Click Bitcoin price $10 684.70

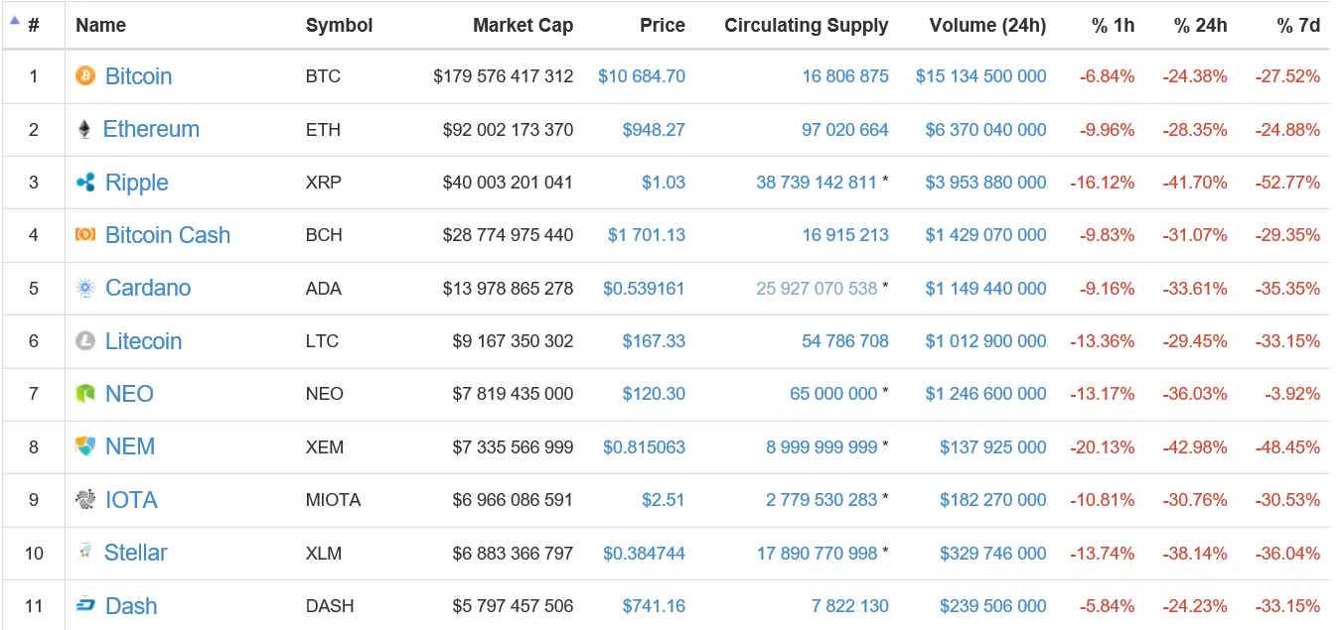tap(642, 76)
